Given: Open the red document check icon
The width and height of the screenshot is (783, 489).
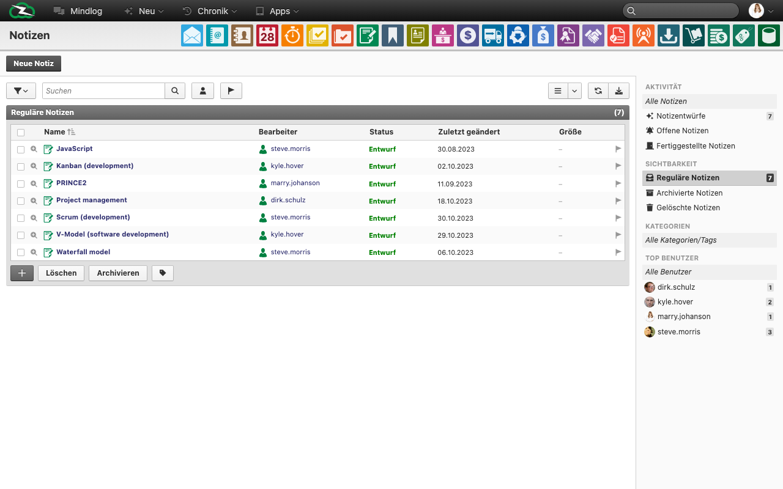Looking at the screenshot, I should (x=618, y=35).
